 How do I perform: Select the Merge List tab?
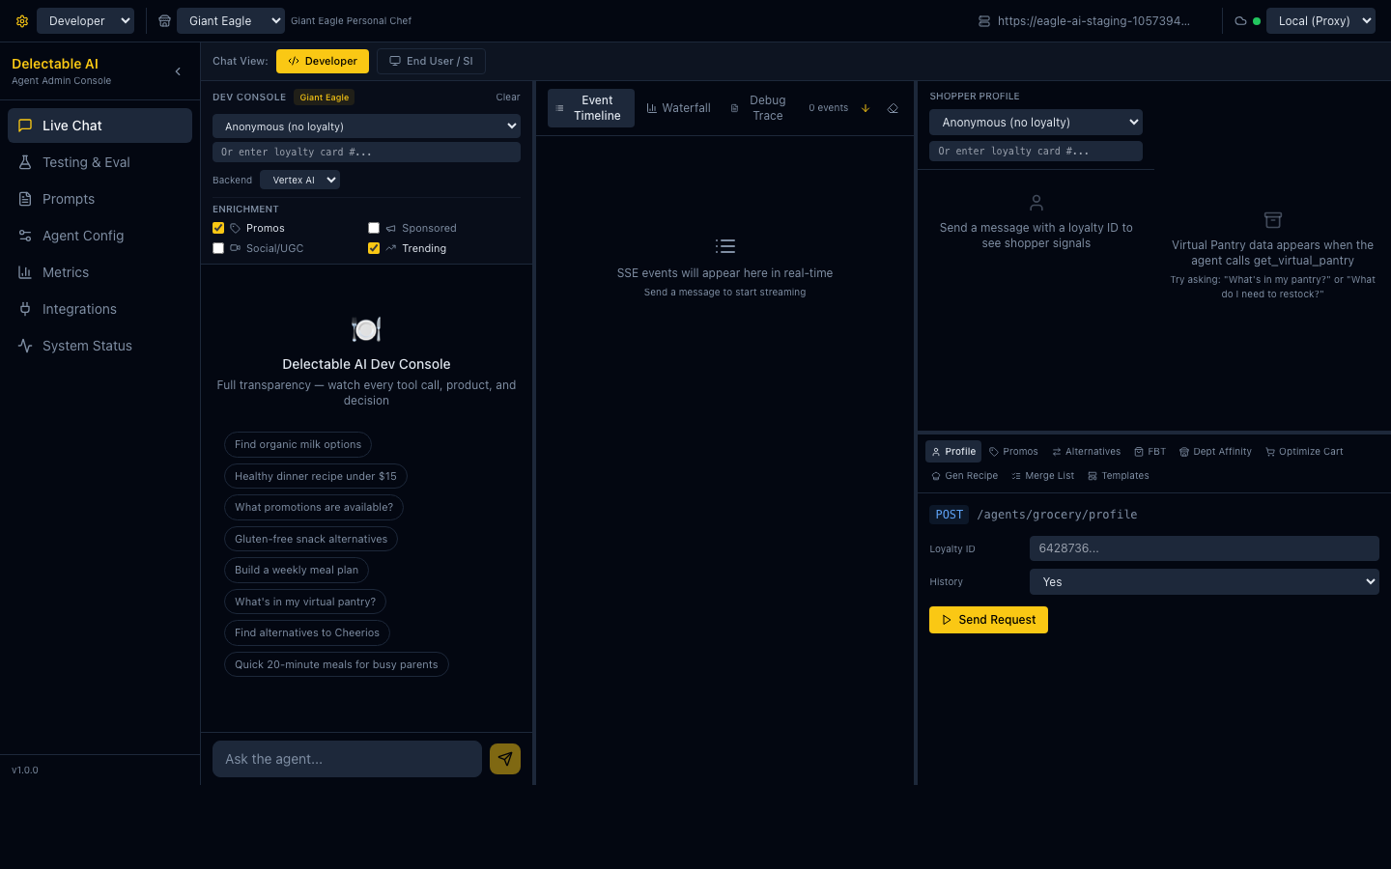coord(1042,476)
